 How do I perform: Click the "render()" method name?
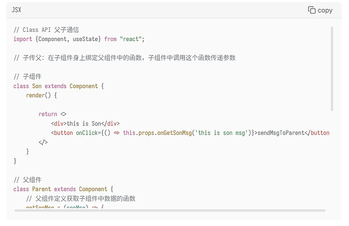(38, 96)
